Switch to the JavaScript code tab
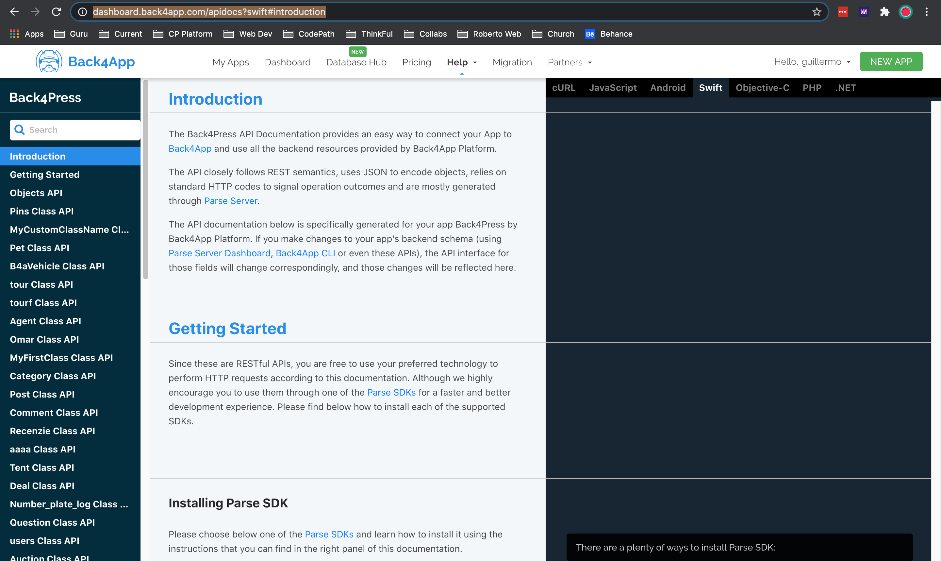This screenshot has height=561, width=941. coord(612,88)
